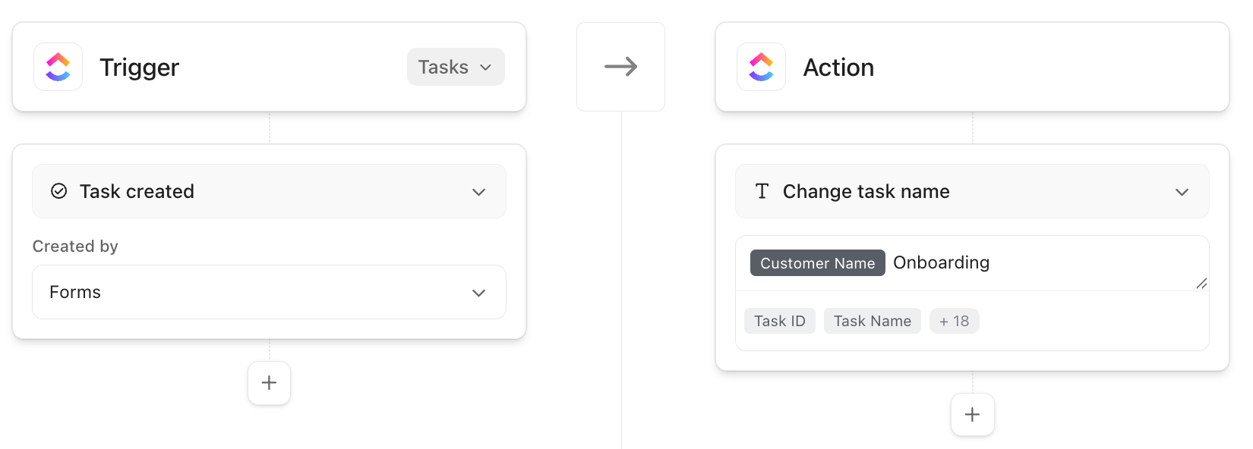Viewport: 1253px width, 449px height.
Task: Open the Tasks dropdown on the Trigger card
Action: (x=456, y=67)
